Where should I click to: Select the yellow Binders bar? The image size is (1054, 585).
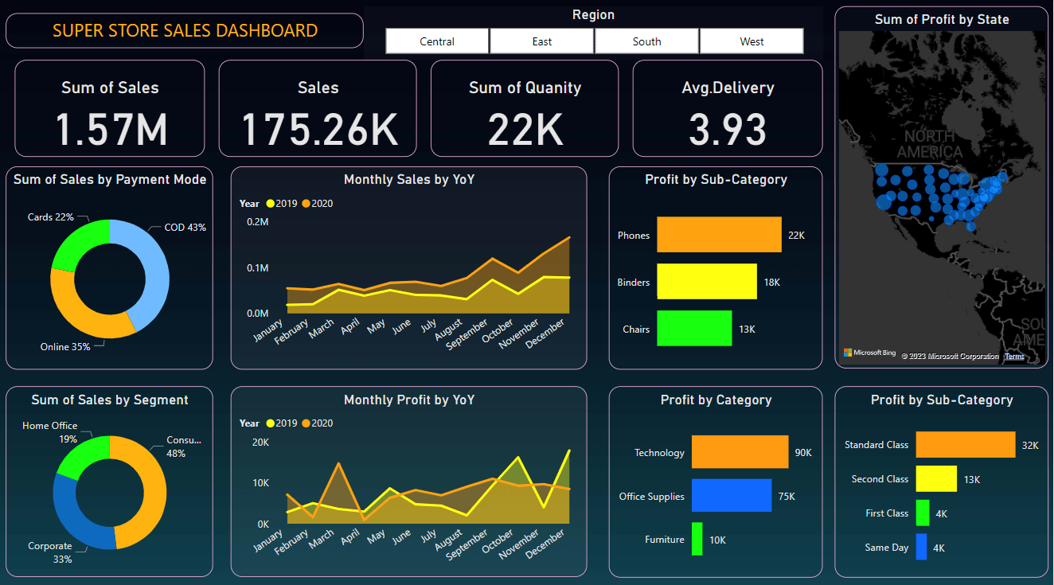click(706, 282)
